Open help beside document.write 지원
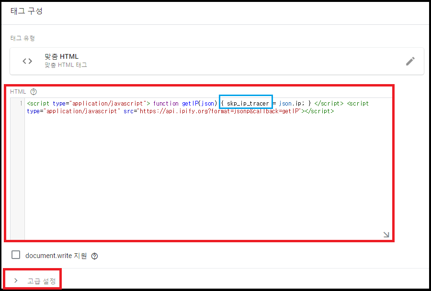 (x=94, y=256)
